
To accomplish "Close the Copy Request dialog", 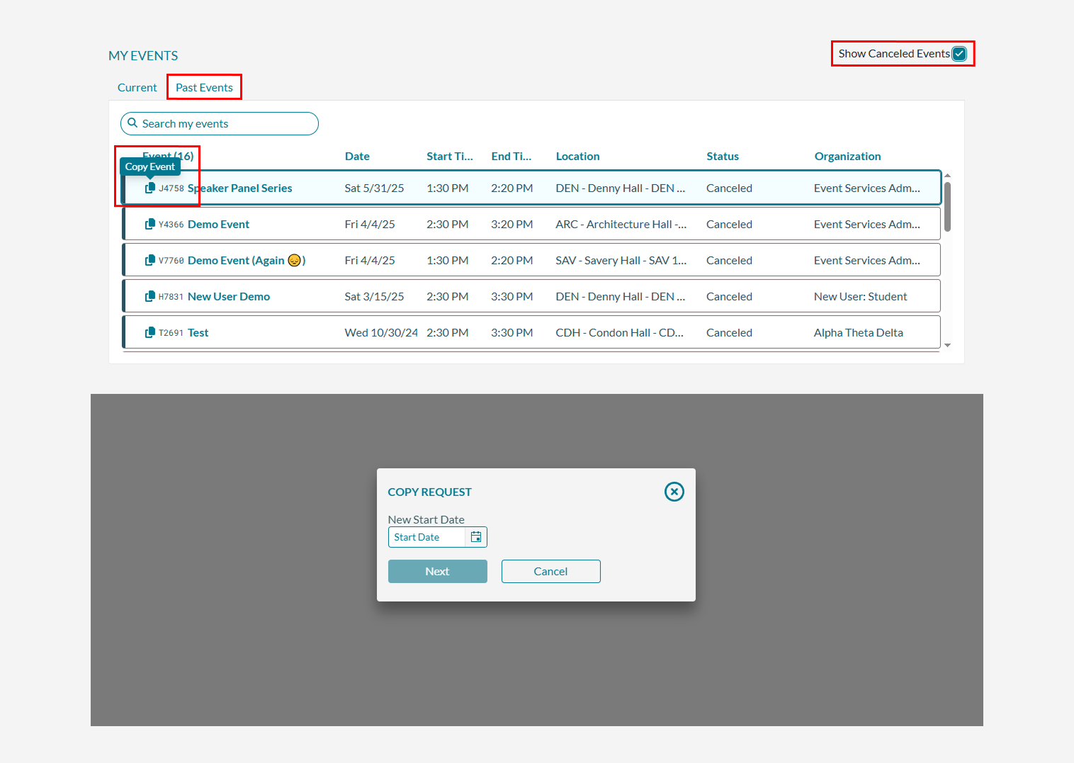I will click(x=674, y=492).
